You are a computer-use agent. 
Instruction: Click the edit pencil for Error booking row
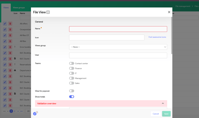tap(5, 47)
